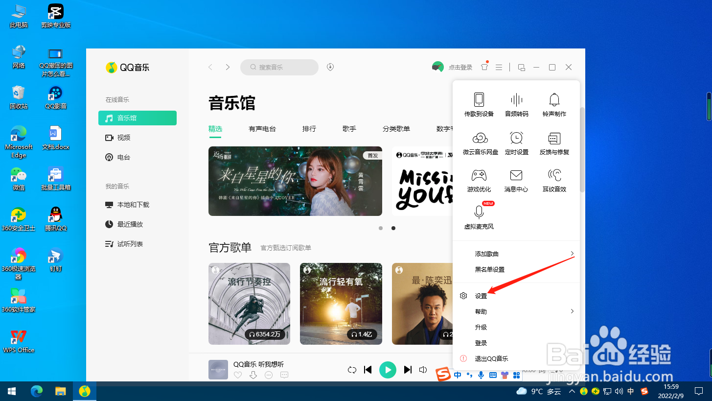The height and width of the screenshot is (401, 712).
Task: Open 定时设置 timer settings
Action: click(516, 142)
